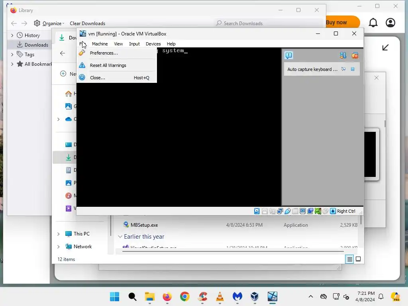Collapse the Earlier this year group
408x306 pixels.
pos(120,237)
